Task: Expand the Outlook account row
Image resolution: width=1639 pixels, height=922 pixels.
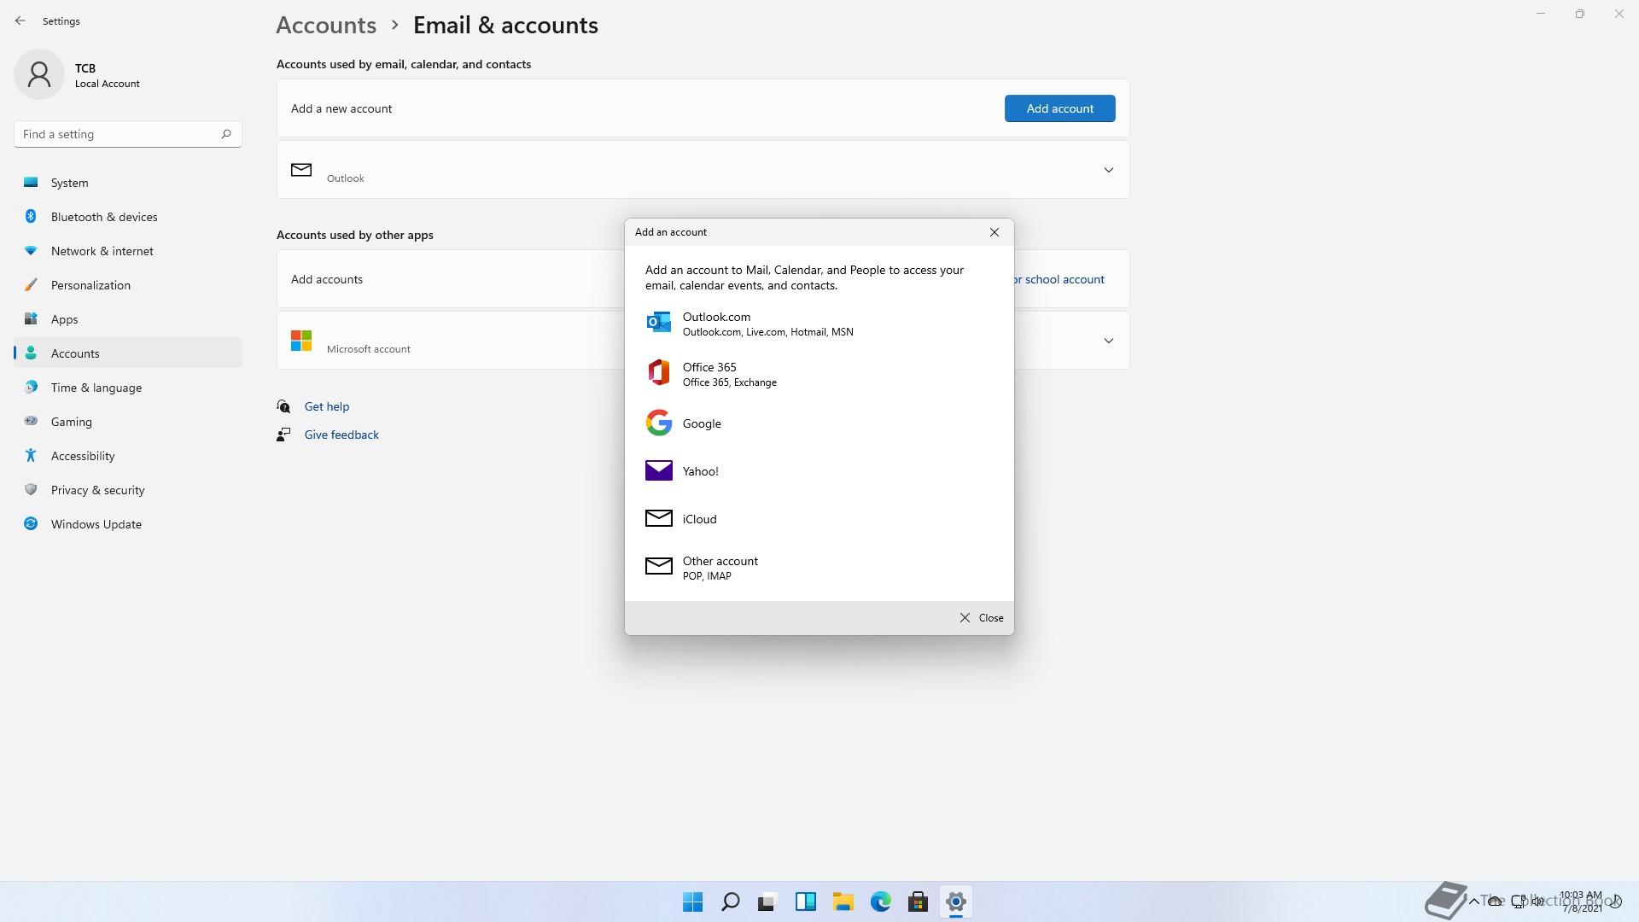Action: point(703,170)
